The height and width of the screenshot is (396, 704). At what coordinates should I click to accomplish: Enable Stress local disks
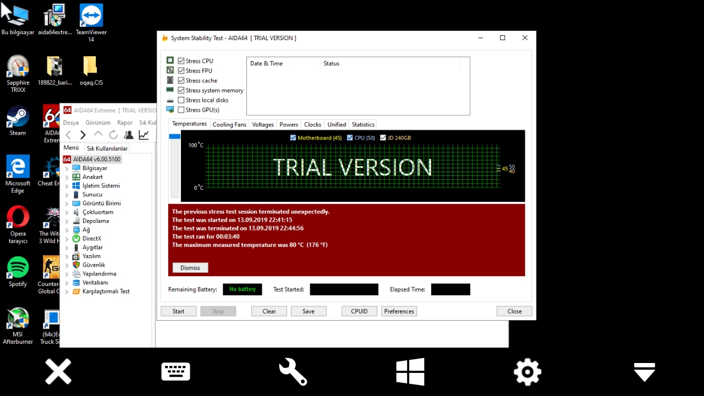tap(181, 100)
